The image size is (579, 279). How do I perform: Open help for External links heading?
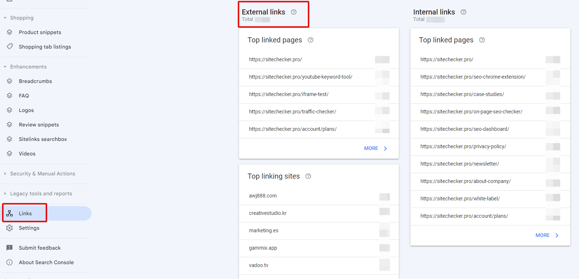click(x=294, y=12)
